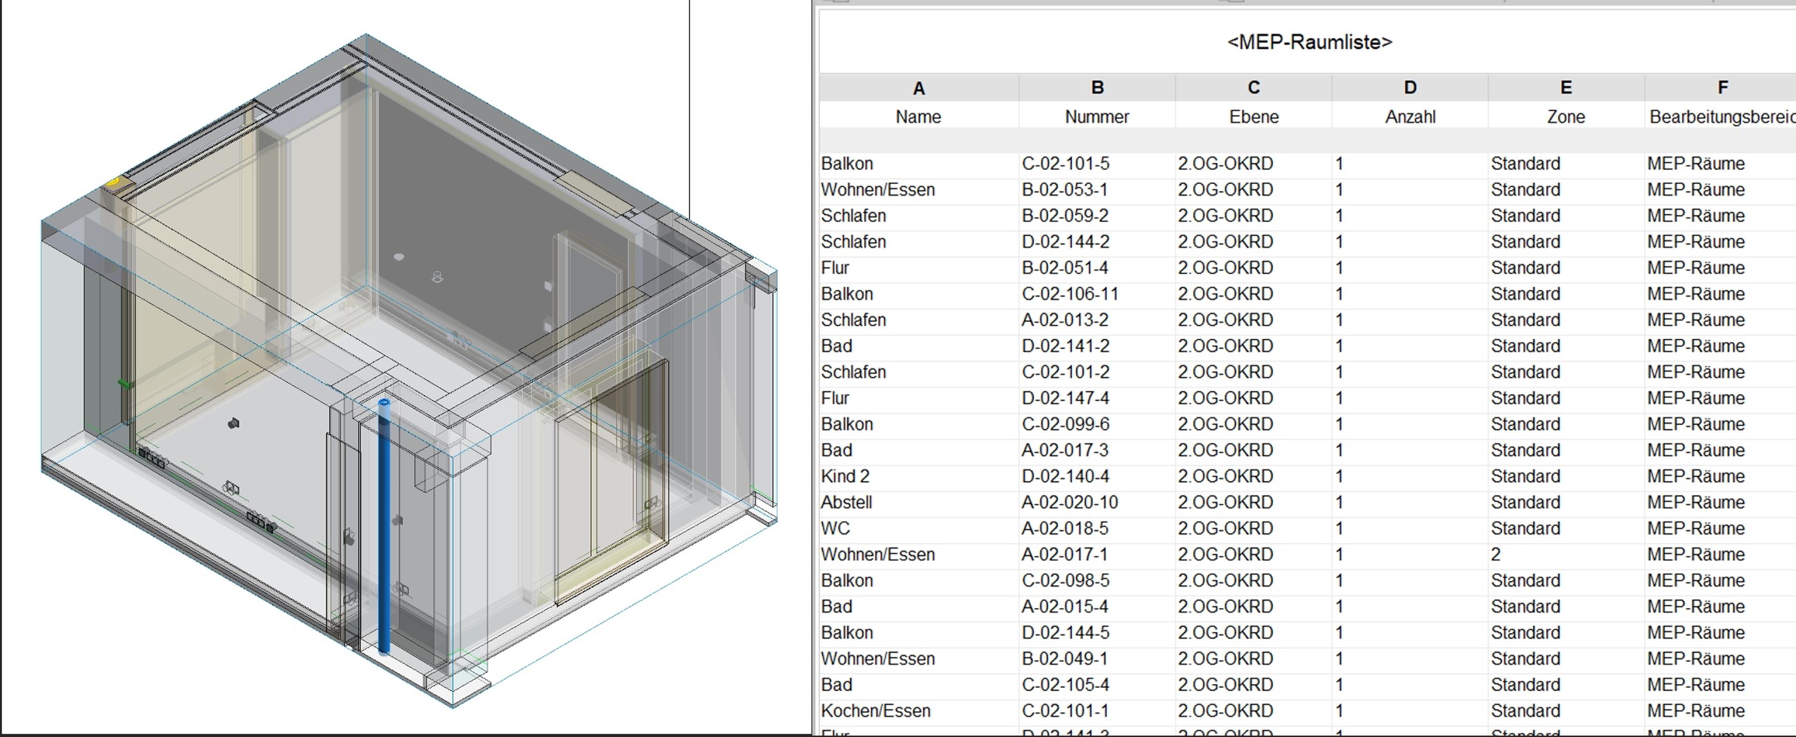
Task: Select room number A-02-020-10
Action: [x=1070, y=502]
